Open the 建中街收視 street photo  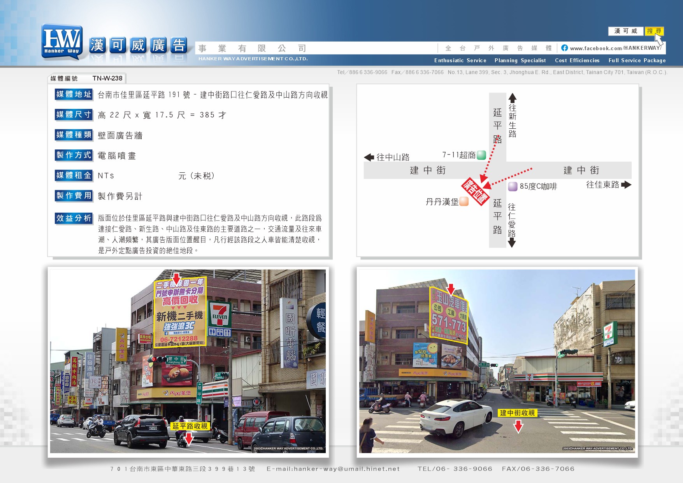click(497, 361)
